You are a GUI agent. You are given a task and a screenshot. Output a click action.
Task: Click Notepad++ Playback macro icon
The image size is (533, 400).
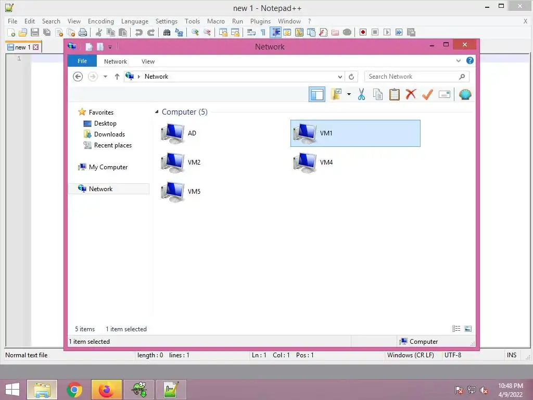[x=387, y=32]
